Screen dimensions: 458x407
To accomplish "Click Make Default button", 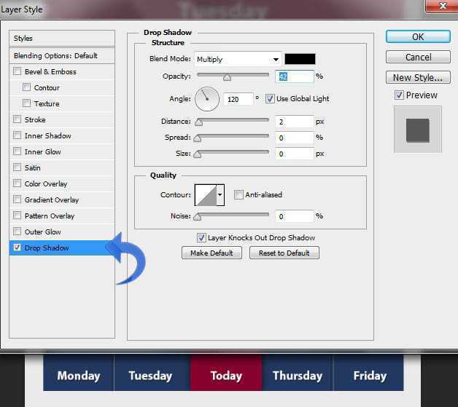I will click(x=211, y=253).
